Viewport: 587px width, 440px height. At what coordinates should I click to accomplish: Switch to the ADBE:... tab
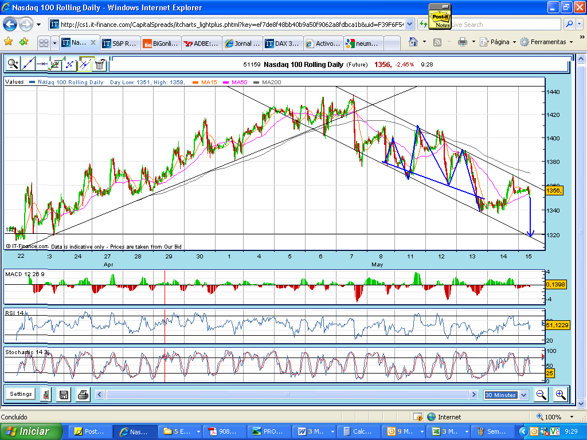202,44
